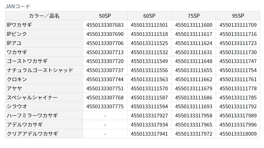Image resolution: width=264 pixels, height=148 pixels.
Task: Click the スペシャルシャイナー row label
Action: [x=32, y=98]
